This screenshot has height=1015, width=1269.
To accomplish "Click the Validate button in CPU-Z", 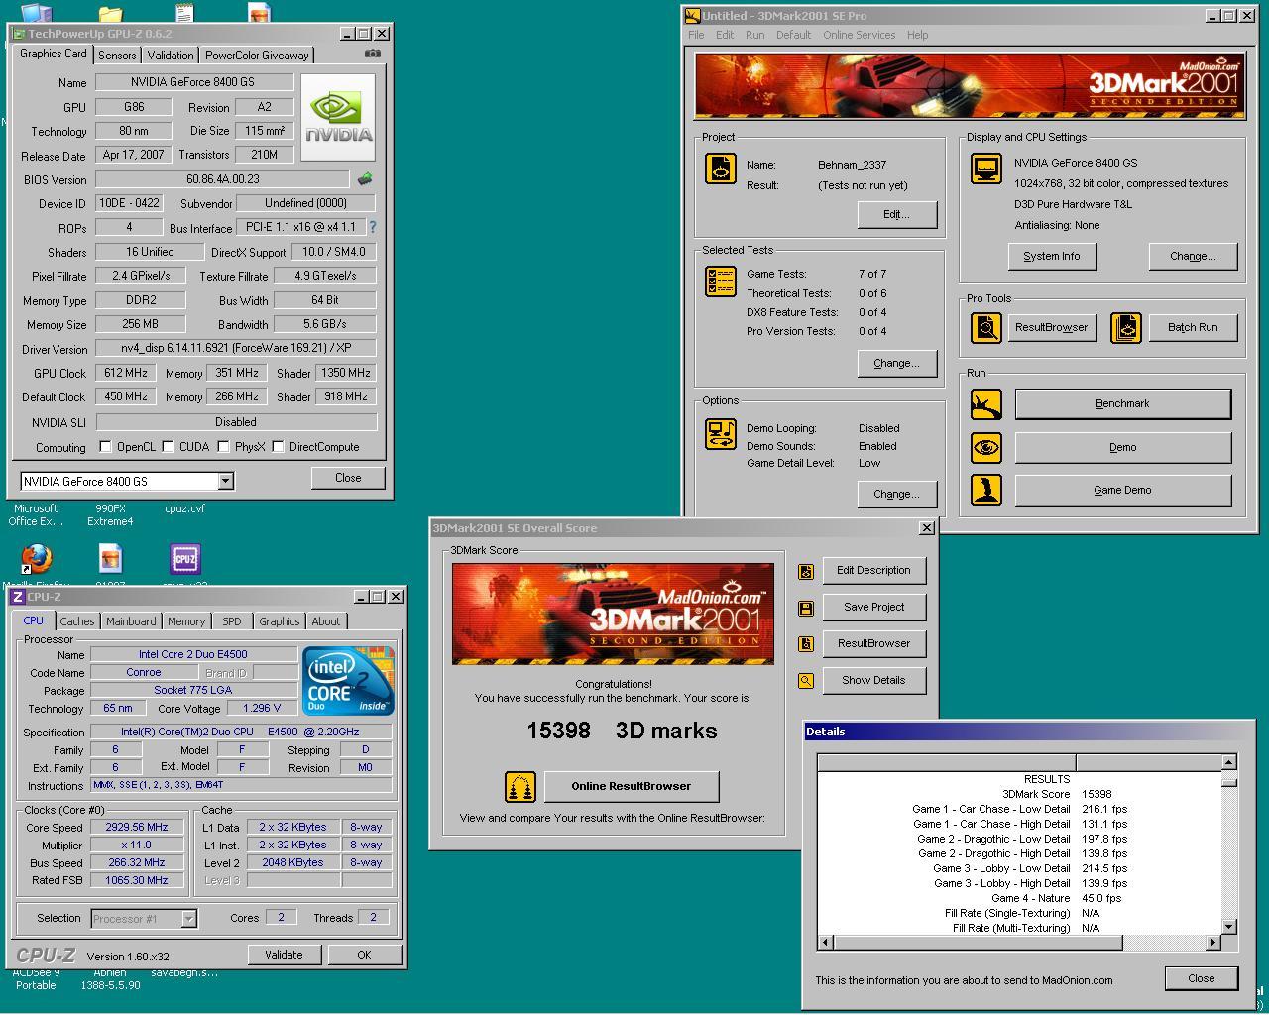I will (x=284, y=955).
